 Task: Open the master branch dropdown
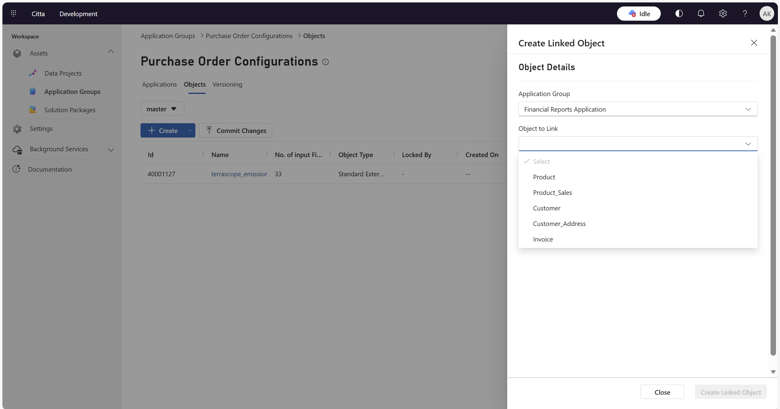point(162,109)
